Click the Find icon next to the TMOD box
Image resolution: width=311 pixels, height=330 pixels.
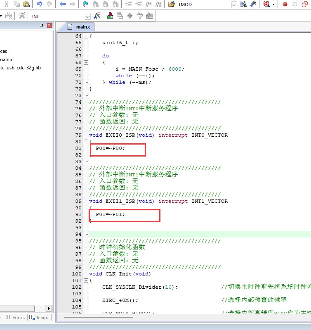pyautogui.click(x=243, y=4)
